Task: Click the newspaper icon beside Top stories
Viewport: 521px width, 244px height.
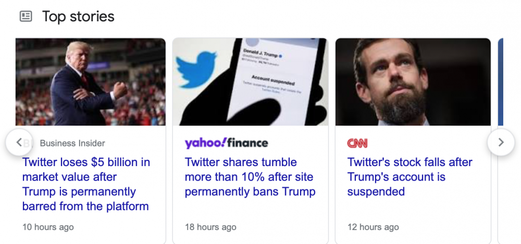Action: pyautogui.click(x=26, y=17)
